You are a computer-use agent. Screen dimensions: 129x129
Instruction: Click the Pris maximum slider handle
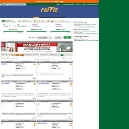point(24,31)
